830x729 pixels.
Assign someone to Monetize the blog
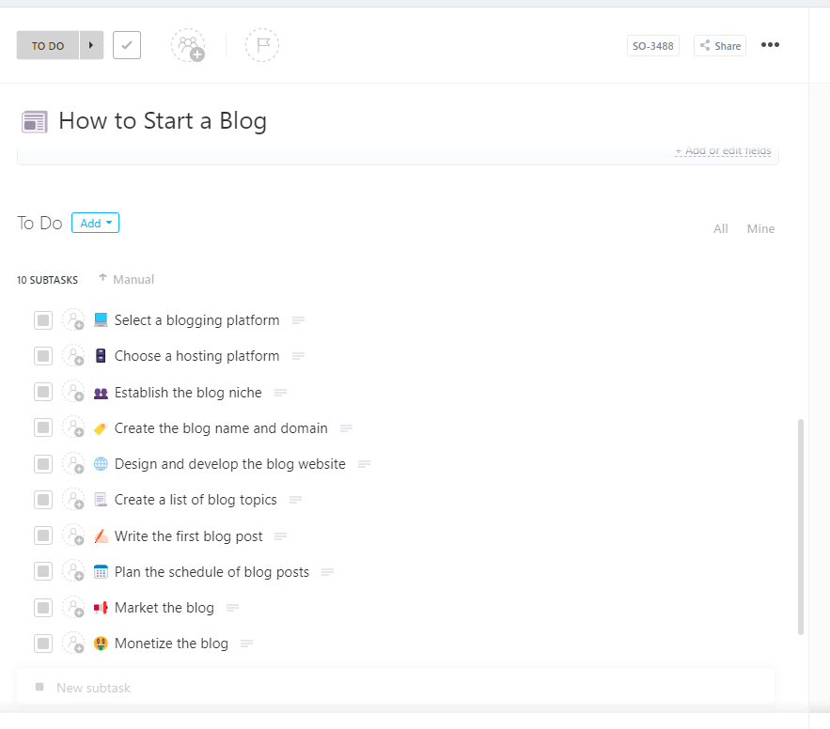point(73,643)
